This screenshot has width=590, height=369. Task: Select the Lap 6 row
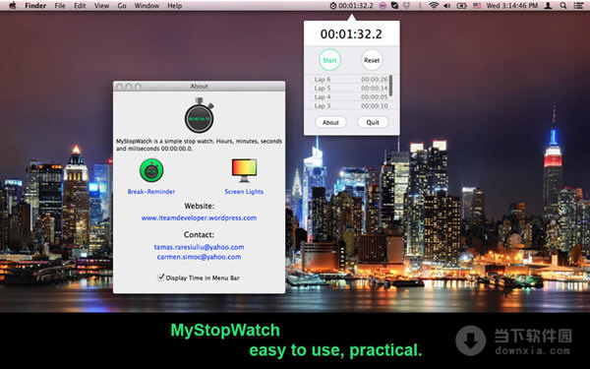point(351,79)
